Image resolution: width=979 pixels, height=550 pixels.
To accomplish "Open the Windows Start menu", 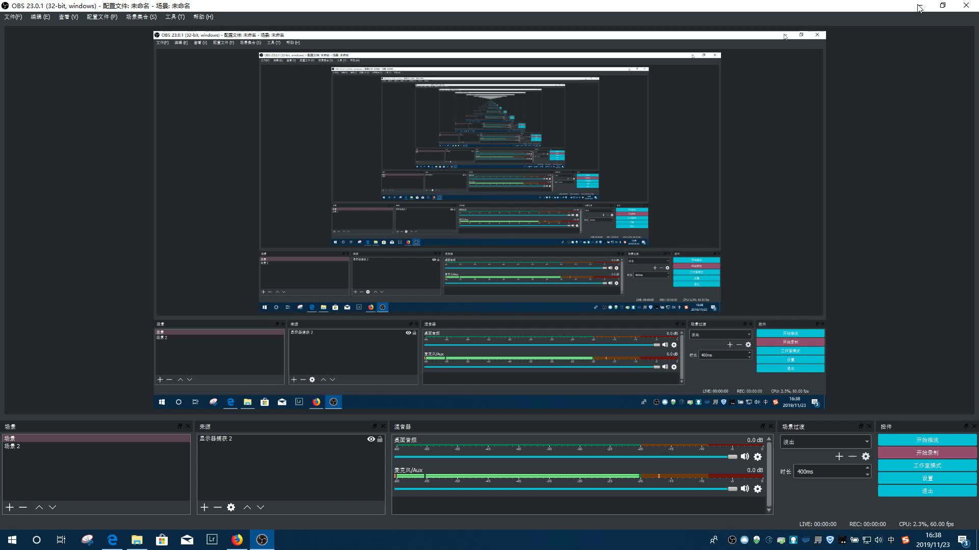I will pyautogui.click(x=12, y=540).
